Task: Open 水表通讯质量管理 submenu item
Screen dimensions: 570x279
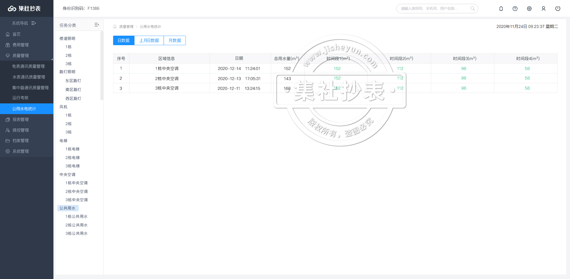Action: tap(28, 77)
